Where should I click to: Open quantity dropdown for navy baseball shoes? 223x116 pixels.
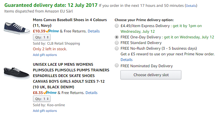tap(42, 37)
